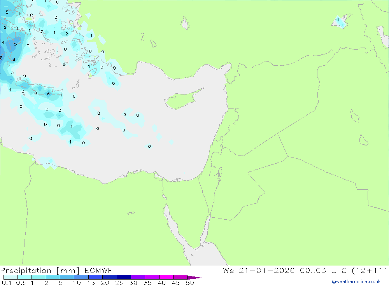This screenshot has height=285, width=389.
Task: Select the dark navy 25 to 30 swatch
Action: 124,277
